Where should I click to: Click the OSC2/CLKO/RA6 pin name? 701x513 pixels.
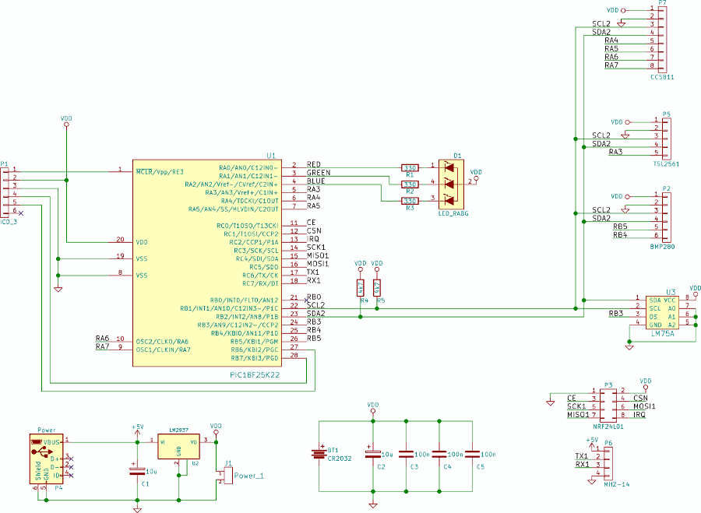pos(162,342)
